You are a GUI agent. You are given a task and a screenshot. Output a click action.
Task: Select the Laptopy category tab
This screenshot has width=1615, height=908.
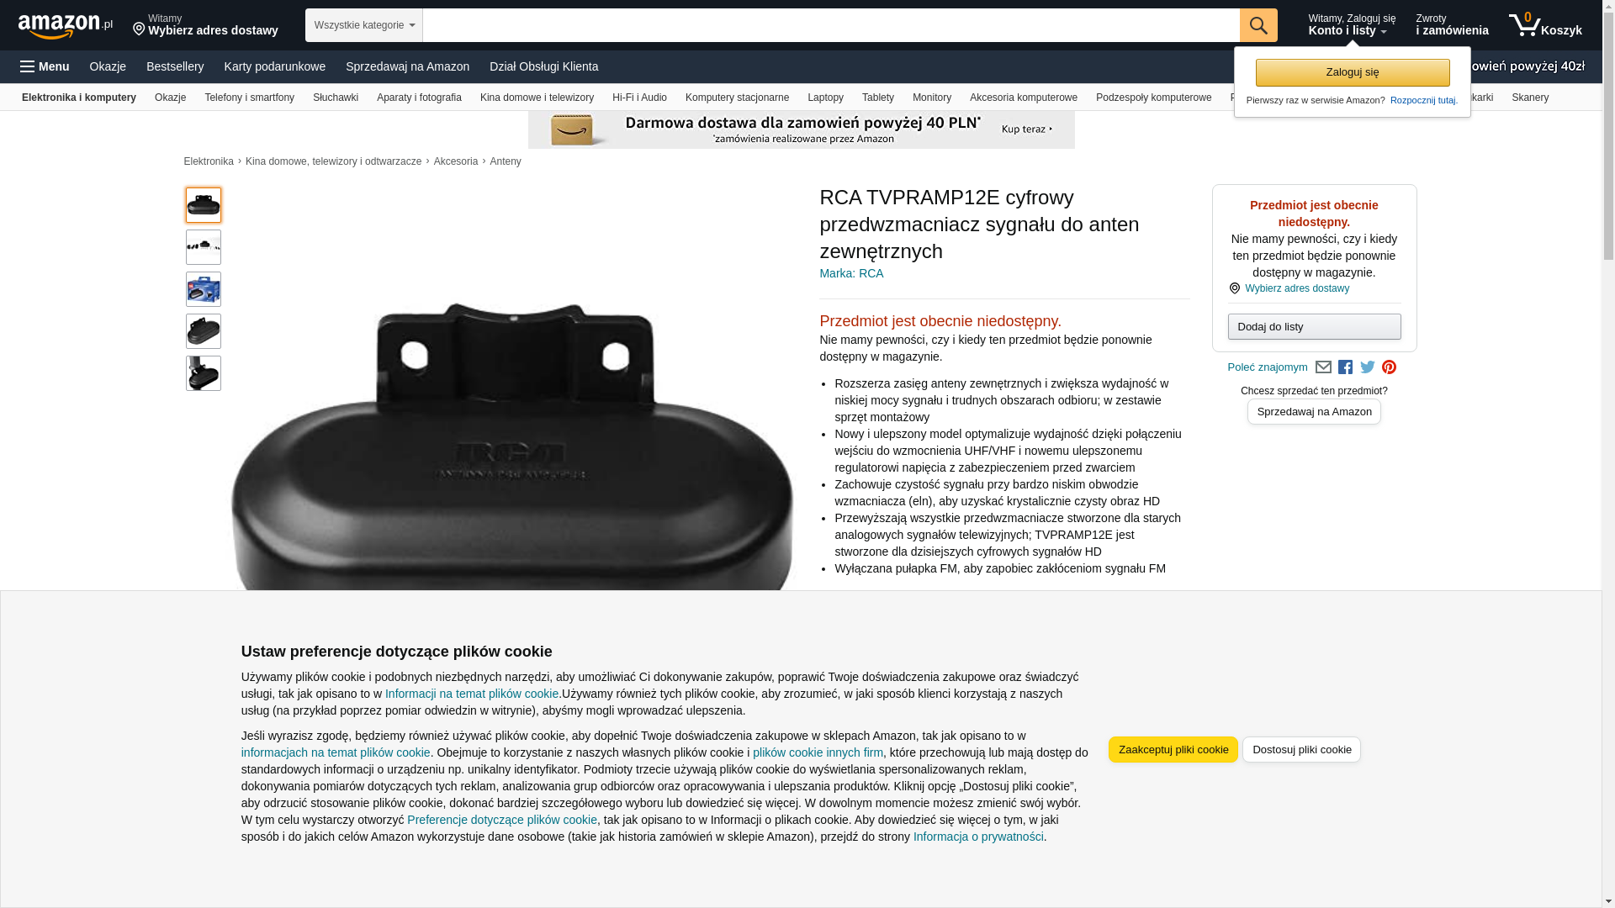click(825, 98)
